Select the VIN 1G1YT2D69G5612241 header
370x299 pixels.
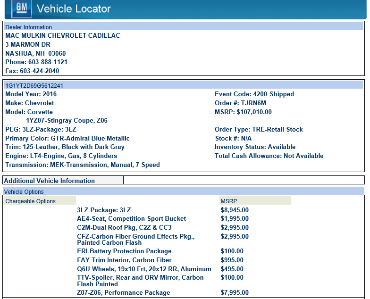point(184,85)
